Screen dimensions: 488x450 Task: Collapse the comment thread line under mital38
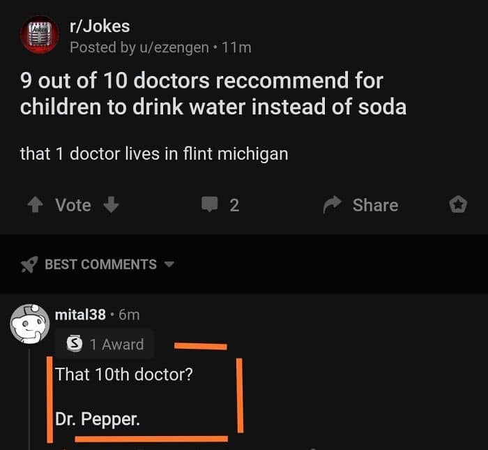pyautogui.click(x=29, y=398)
